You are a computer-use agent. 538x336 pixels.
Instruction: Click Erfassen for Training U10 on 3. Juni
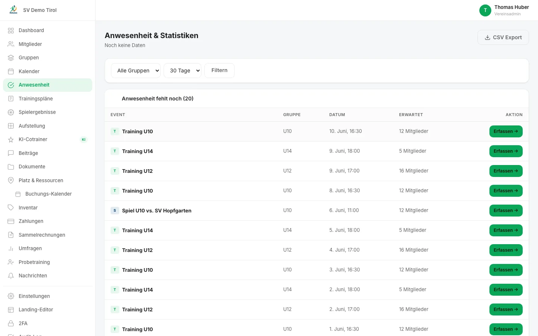[x=506, y=270]
